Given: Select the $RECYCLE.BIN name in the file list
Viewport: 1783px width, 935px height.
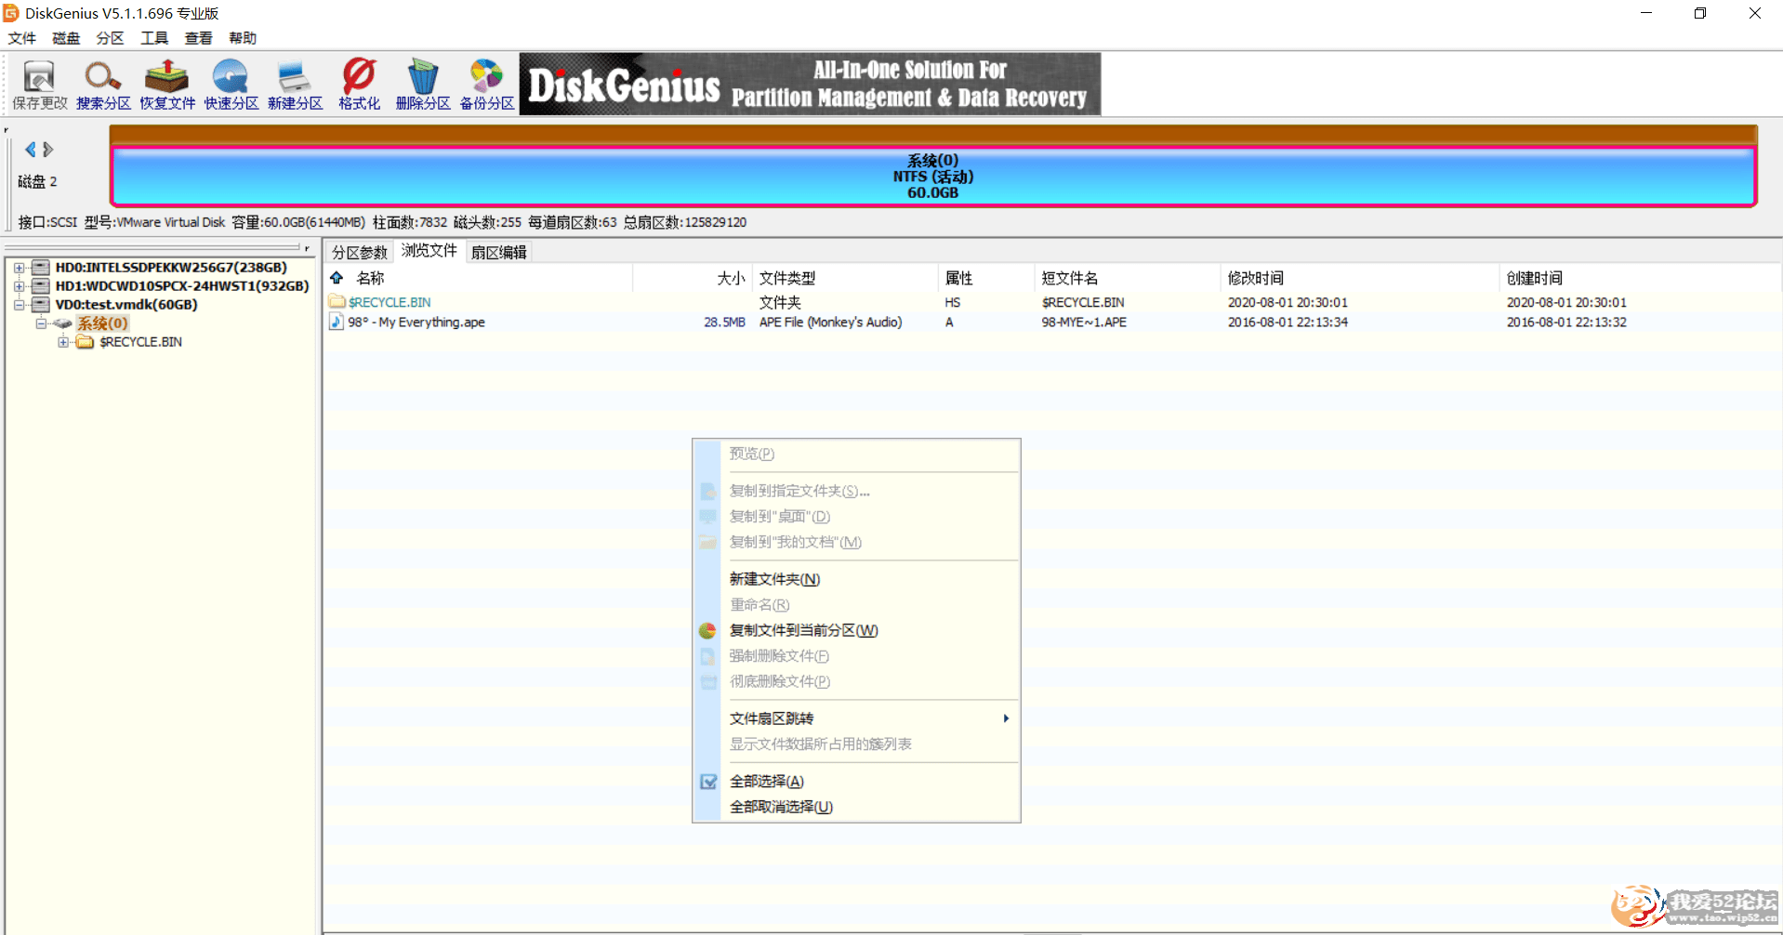Looking at the screenshot, I should point(390,302).
